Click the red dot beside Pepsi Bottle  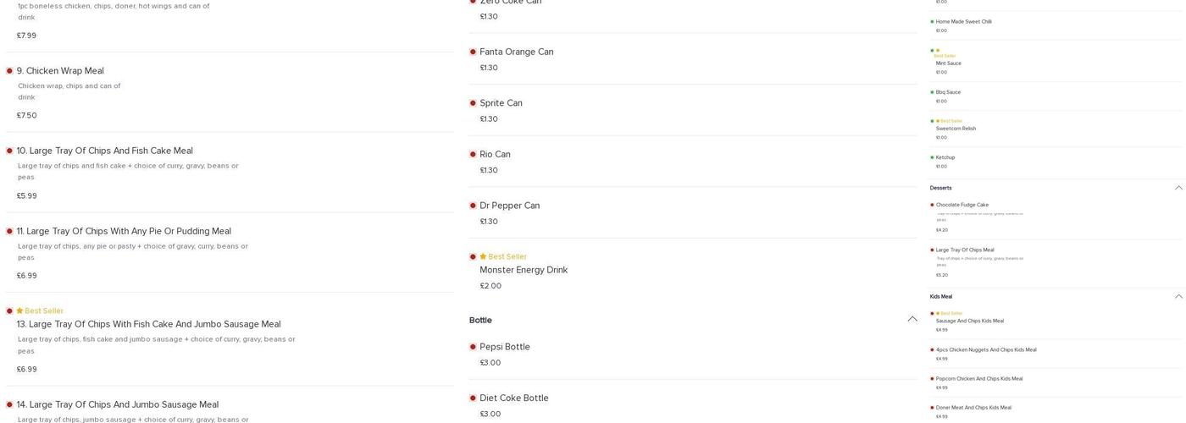tap(473, 347)
